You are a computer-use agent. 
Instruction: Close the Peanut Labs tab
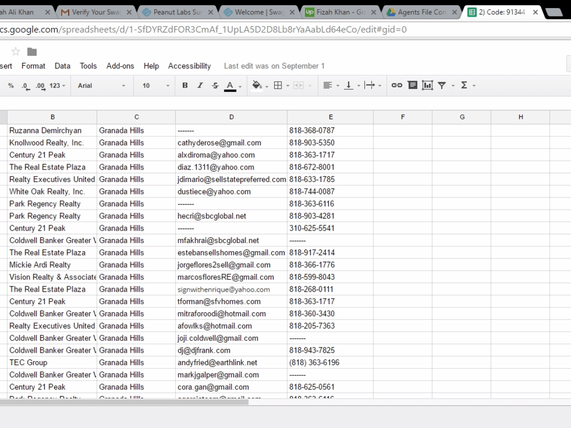click(x=211, y=12)
